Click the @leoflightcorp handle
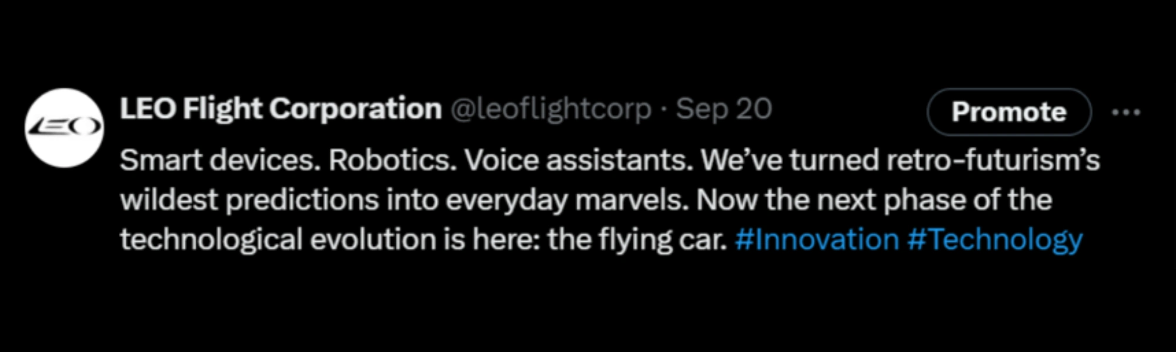This screenshot has height=352, width=1176. (x=551, y=109)
